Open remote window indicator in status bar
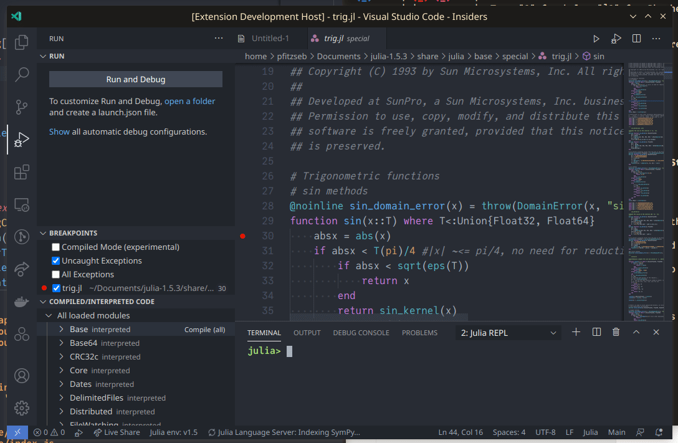 tap(17, 432)
